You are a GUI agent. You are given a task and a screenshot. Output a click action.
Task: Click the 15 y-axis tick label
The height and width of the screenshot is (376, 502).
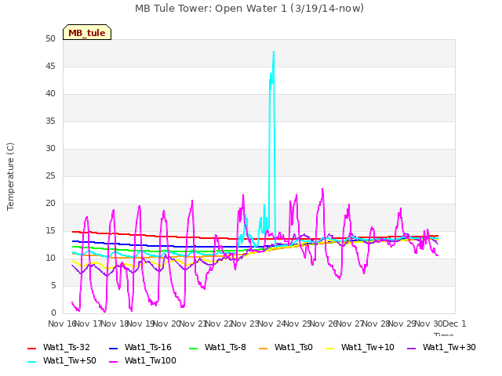[x=50, y=230]
